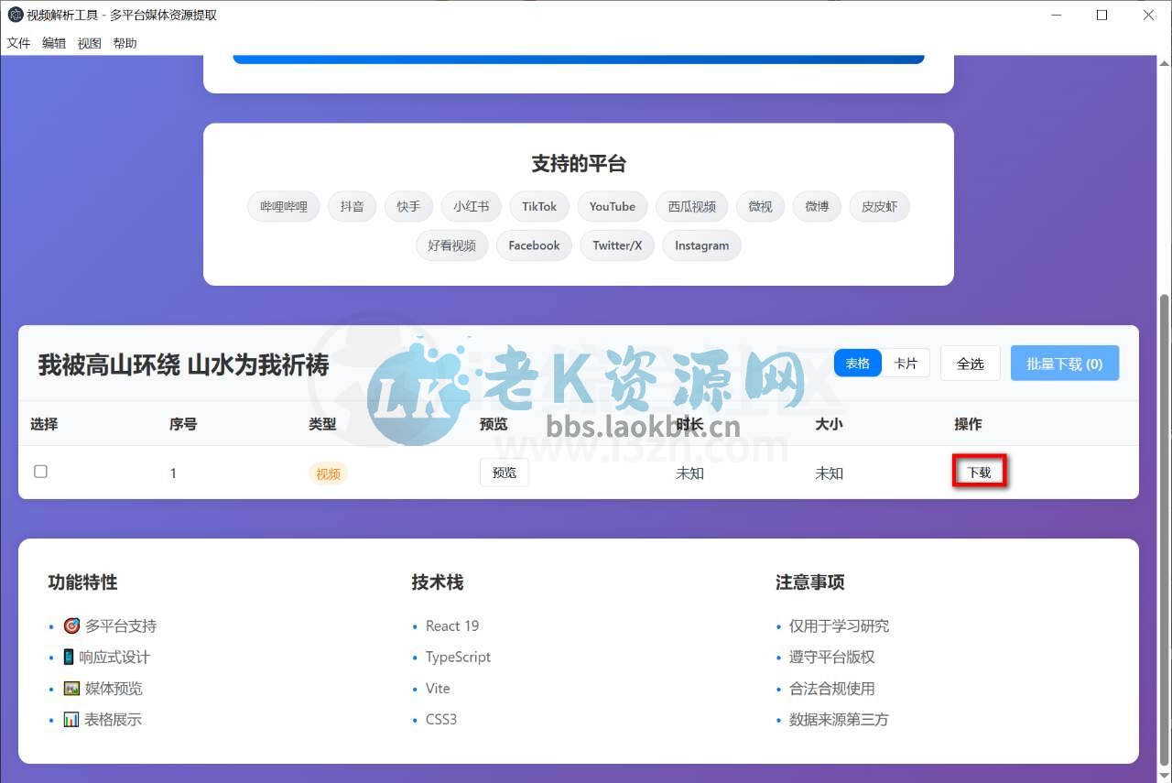Close the 视频解析工具 window
The width and height of the screenshot is (1172, 783).
tap(1148, 15)
